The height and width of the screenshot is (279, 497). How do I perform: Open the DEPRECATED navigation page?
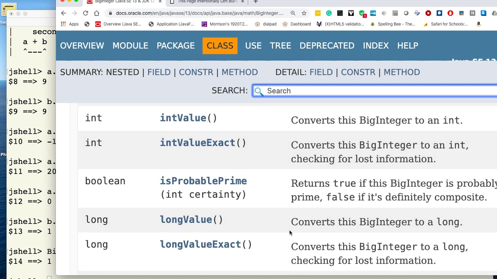[327, 46]
